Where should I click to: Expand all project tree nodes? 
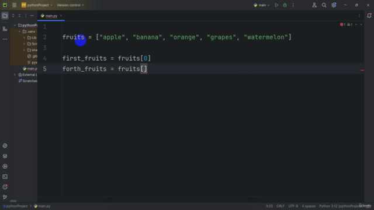13,16
